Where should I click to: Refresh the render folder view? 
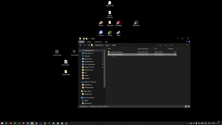pyautogui.click(x=160, y=45)
